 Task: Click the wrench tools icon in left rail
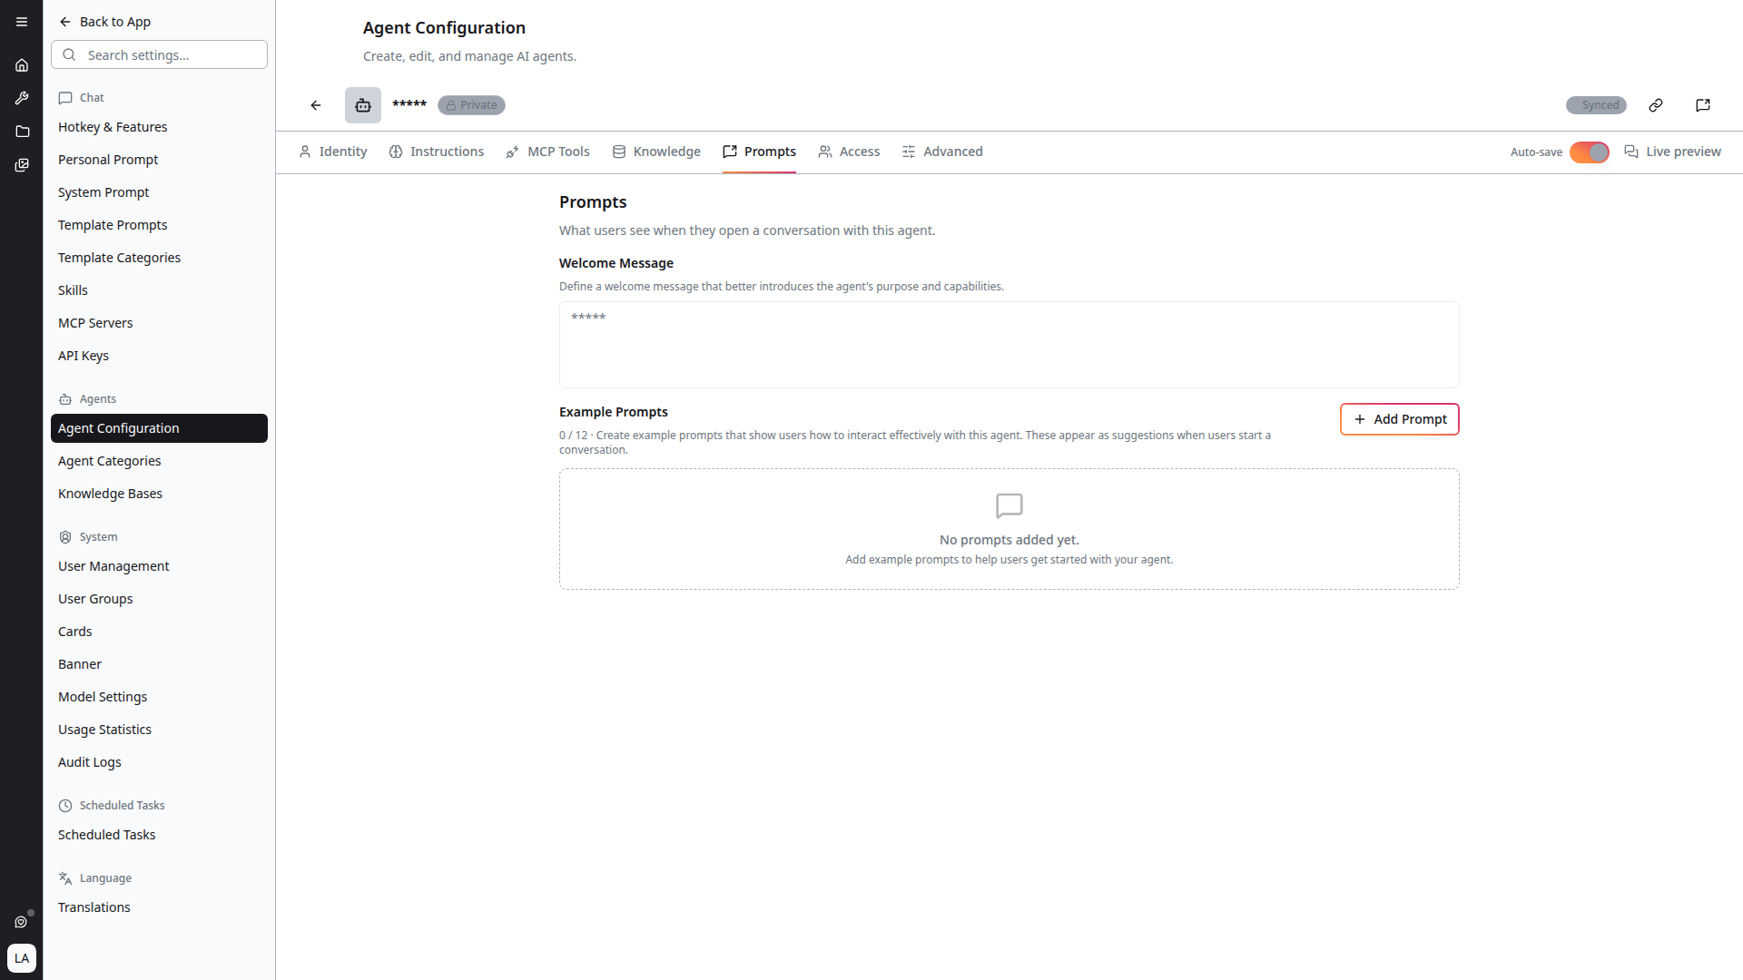(22, 98)
